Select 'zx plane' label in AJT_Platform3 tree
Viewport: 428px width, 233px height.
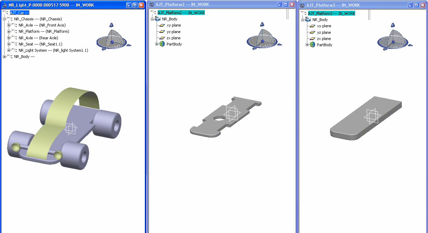tap(324, 39)
